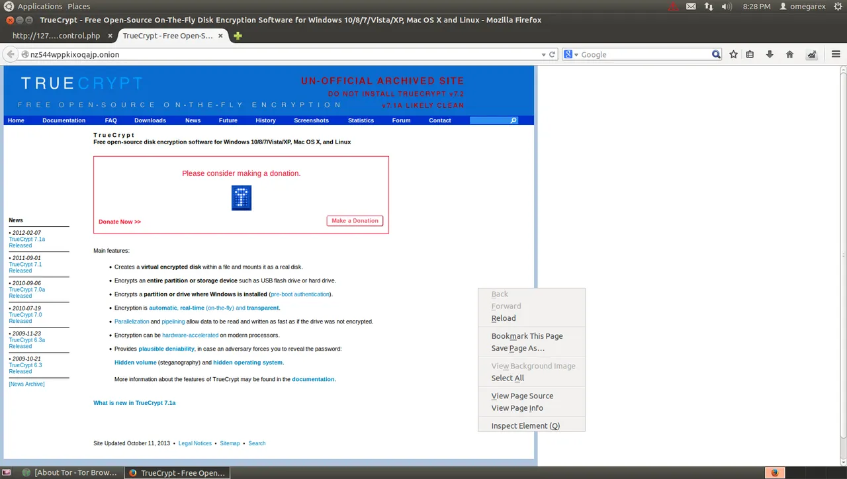
Task: Click the TrueCrypt site search field
Action: pos(490,120)
